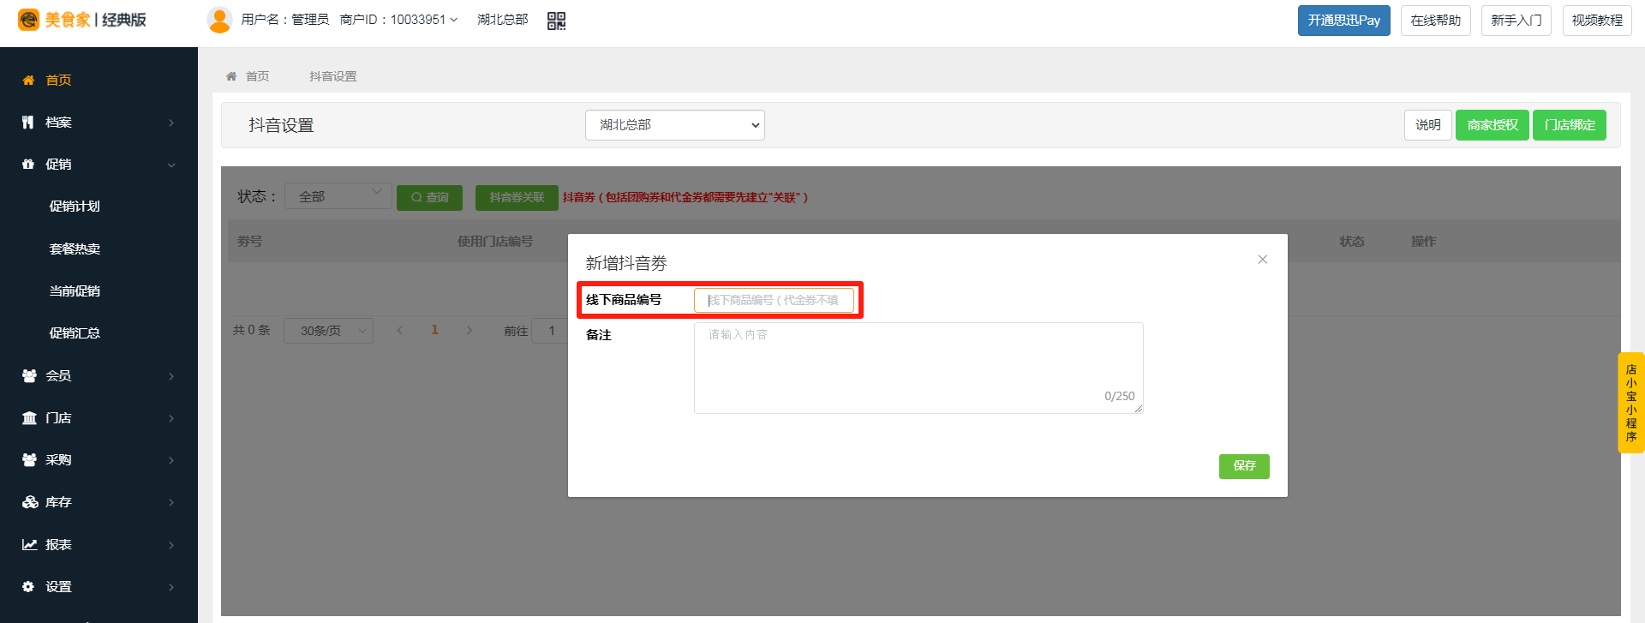1645x623 pixels.
Task: Focus the 线下商品编号 input field
Action: 775,300
